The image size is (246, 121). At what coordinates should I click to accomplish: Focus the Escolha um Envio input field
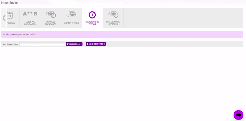(x=43, y=44)
